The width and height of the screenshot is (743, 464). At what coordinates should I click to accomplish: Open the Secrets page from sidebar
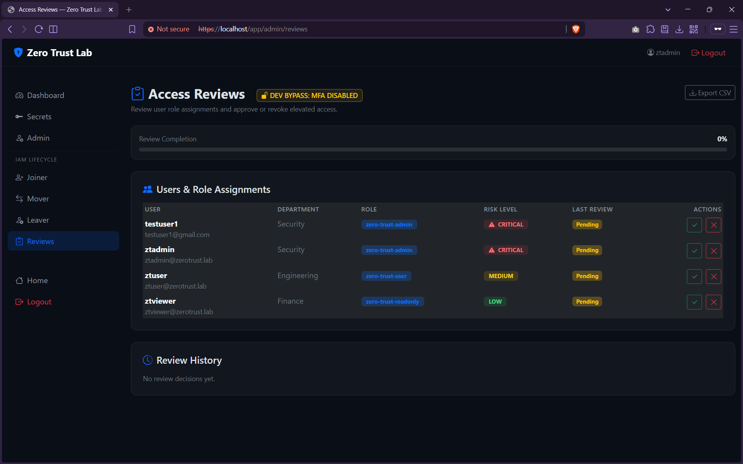tap(39, 117)
